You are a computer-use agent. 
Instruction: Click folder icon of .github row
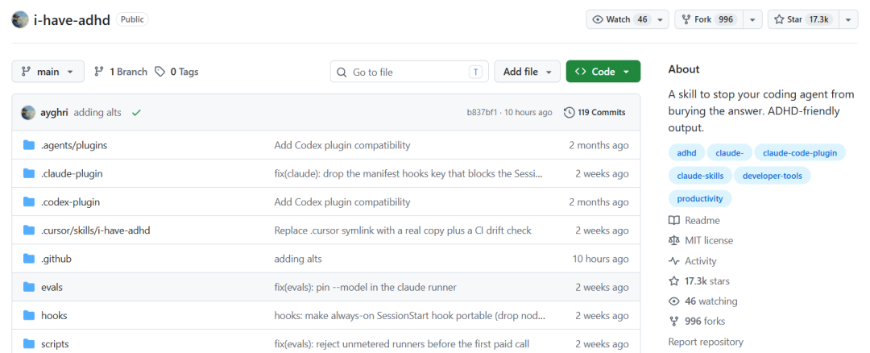[29, 259]
